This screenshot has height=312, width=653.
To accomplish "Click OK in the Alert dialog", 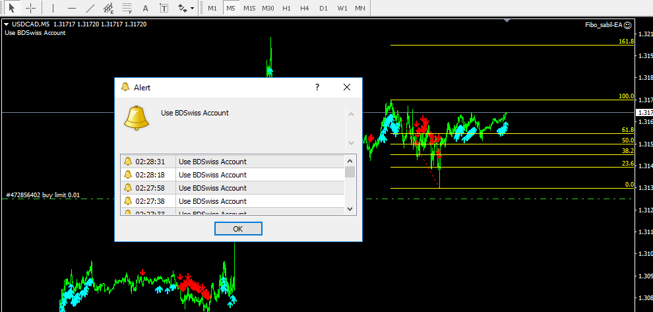I will coord(238,229).
